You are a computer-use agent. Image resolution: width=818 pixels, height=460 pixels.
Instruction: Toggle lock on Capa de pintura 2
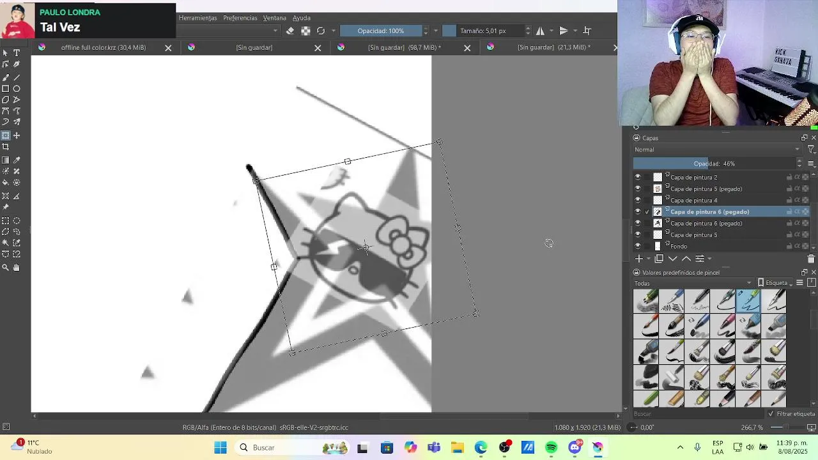click(789, 178)
